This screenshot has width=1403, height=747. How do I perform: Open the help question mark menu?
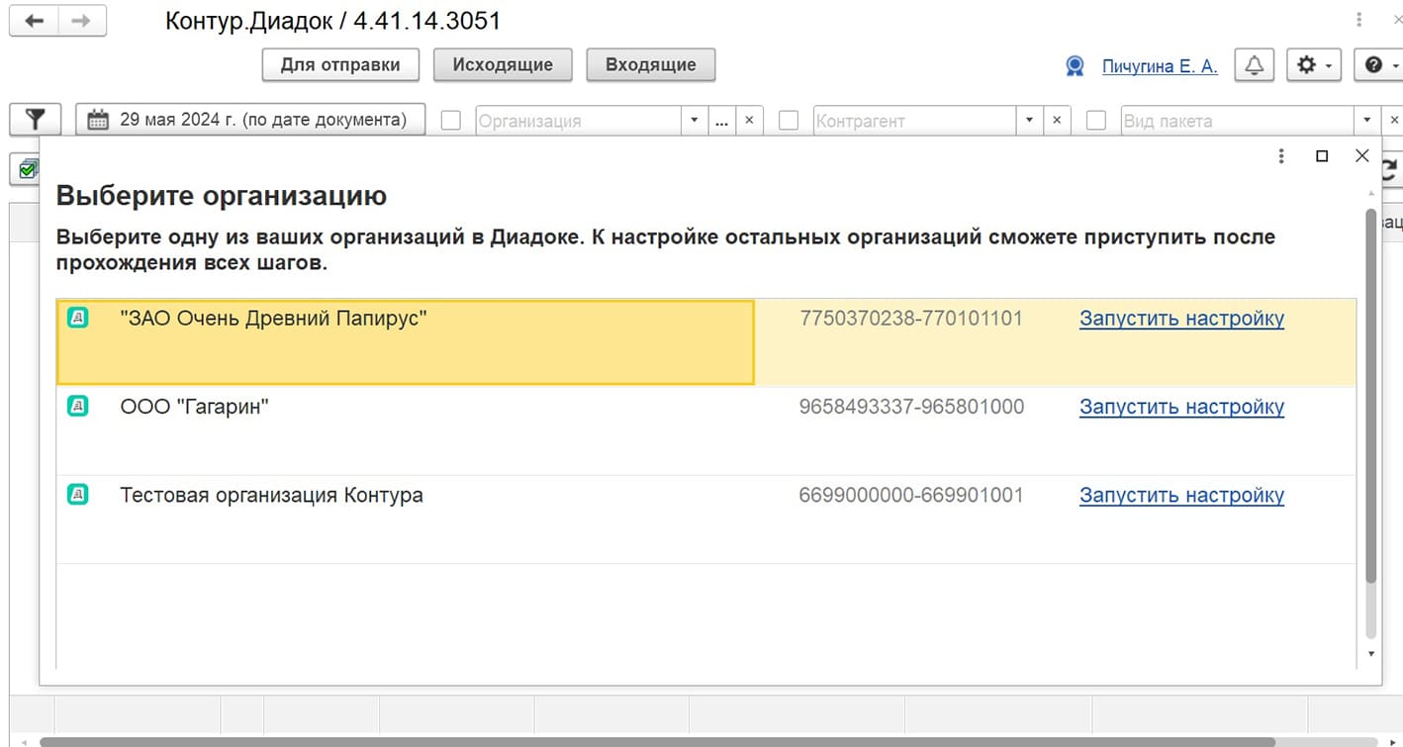point(1378,65)
